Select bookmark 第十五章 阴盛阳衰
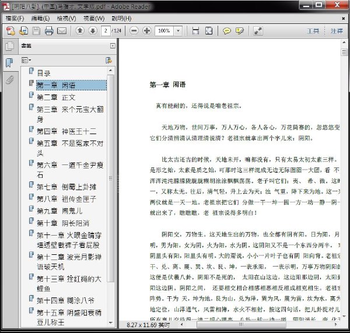The image size is (350, 333). (x=69, y=317)
